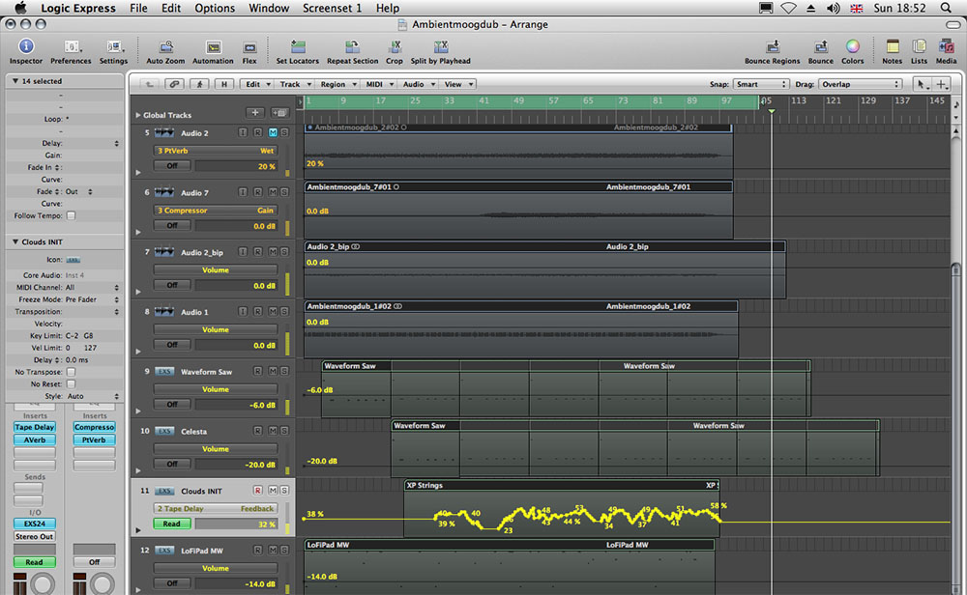Open the Options menu
This screenshot has width=967, height=595.
click(215, 8)
